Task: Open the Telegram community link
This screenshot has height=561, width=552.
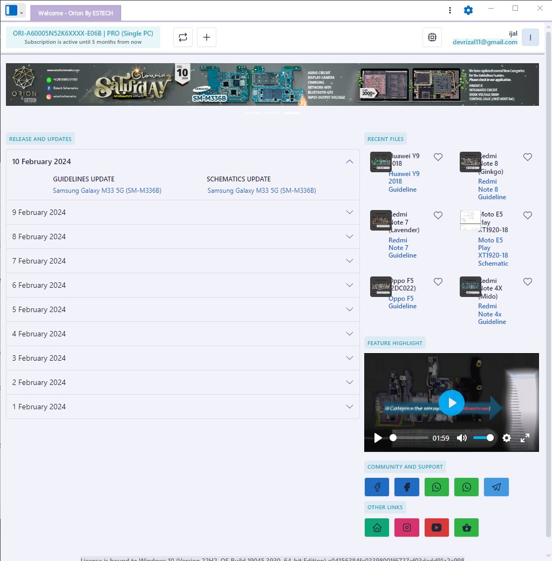Action: coord(496,487)
